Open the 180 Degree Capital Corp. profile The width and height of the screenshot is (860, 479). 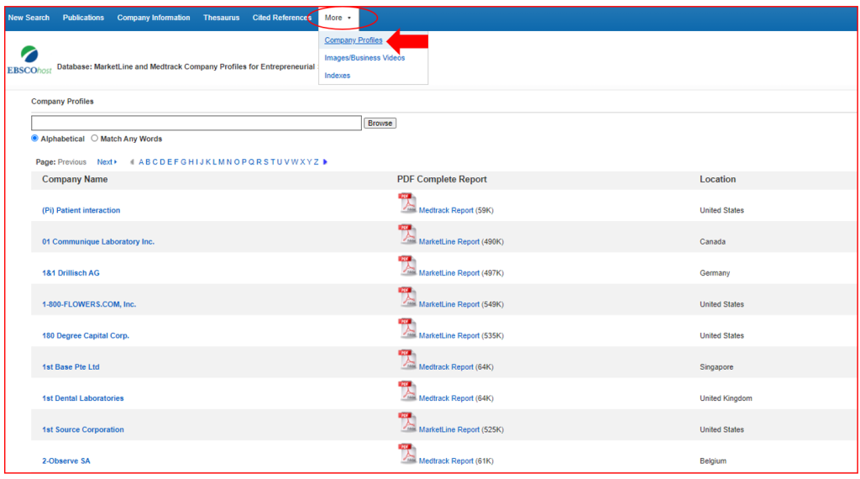point(86,335)
